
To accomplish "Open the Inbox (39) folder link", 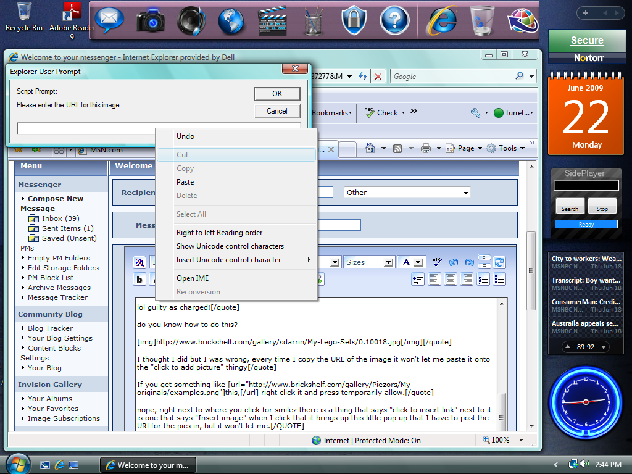I will tap(60, 218).
